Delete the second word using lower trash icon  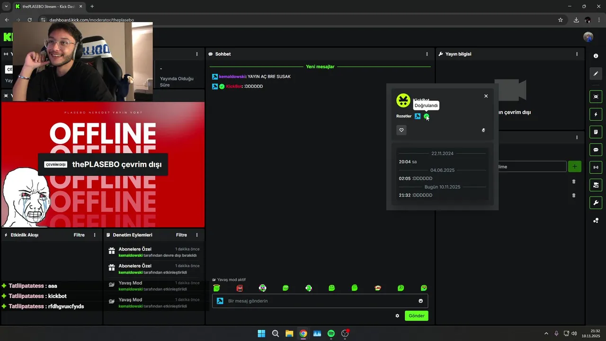(574, 195)
